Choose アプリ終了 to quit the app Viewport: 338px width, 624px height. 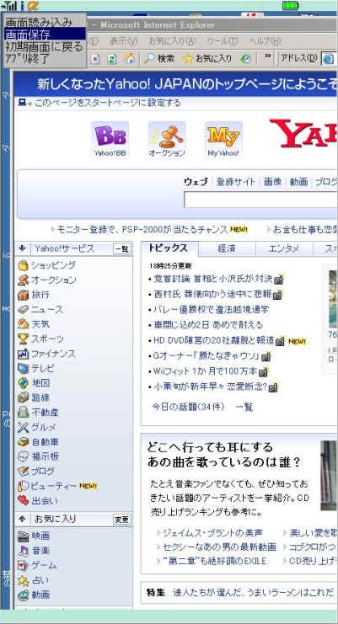tap(27, 59)
